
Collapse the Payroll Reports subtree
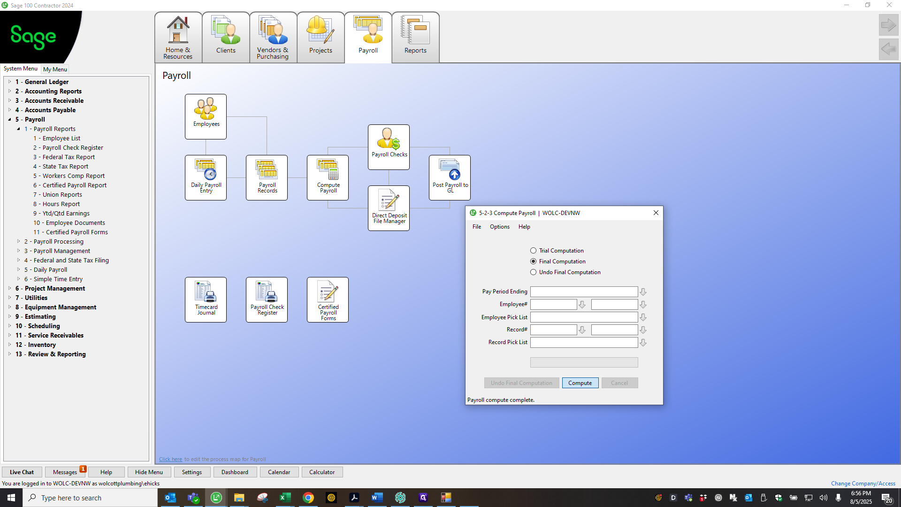tap(19, 129)
